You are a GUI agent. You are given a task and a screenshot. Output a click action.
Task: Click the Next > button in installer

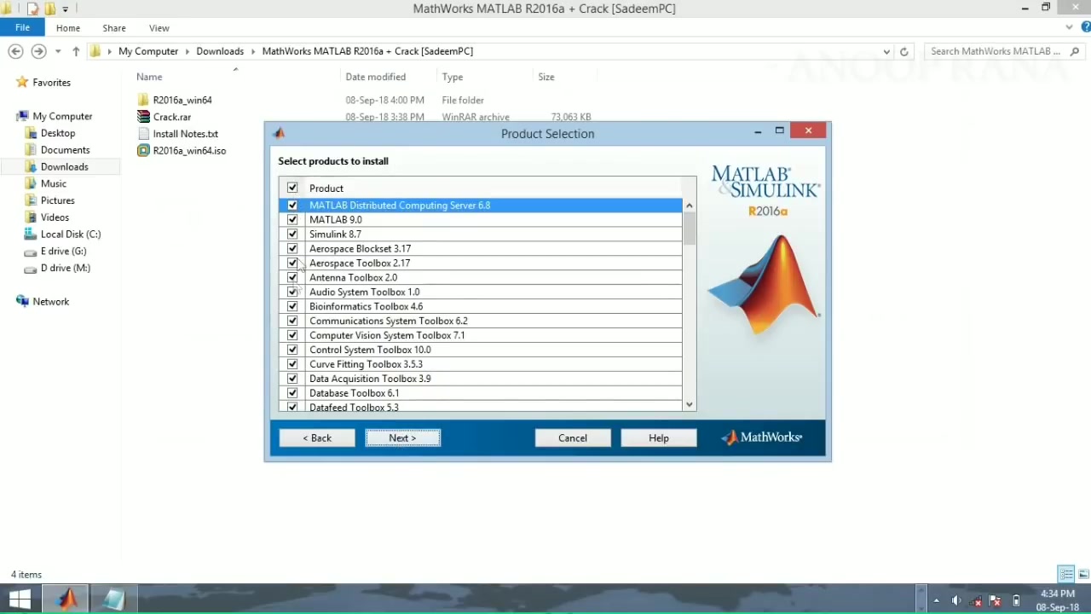tap(402, 437)
